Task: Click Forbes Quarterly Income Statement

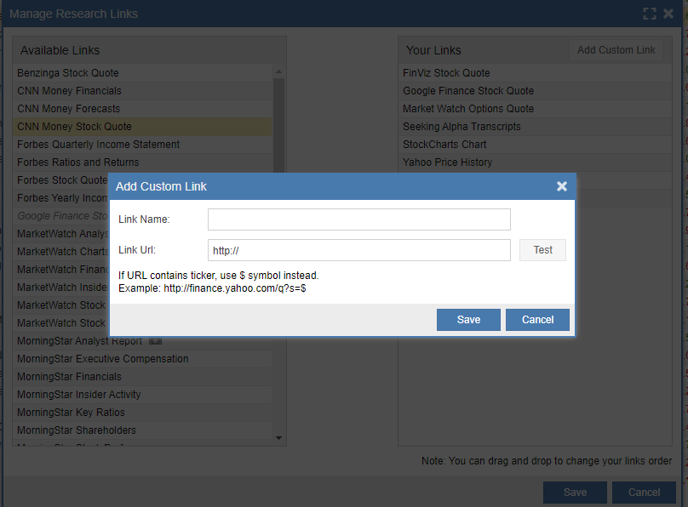Action: 98,145
